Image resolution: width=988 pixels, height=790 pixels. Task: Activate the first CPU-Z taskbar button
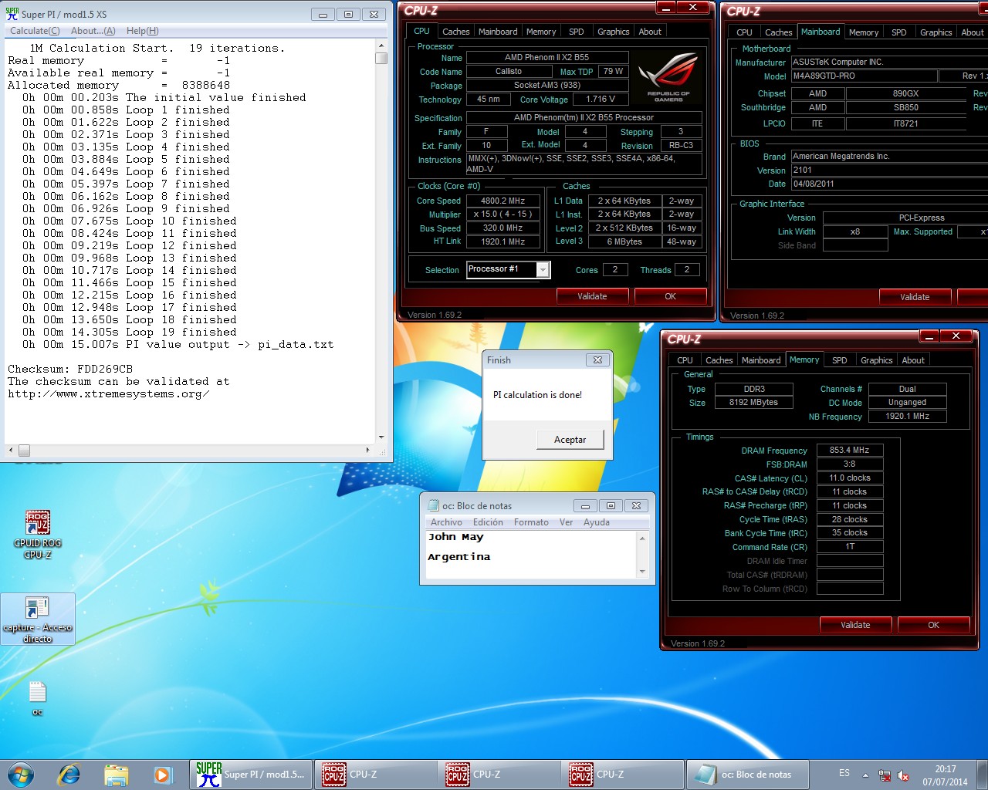point(374,774)
